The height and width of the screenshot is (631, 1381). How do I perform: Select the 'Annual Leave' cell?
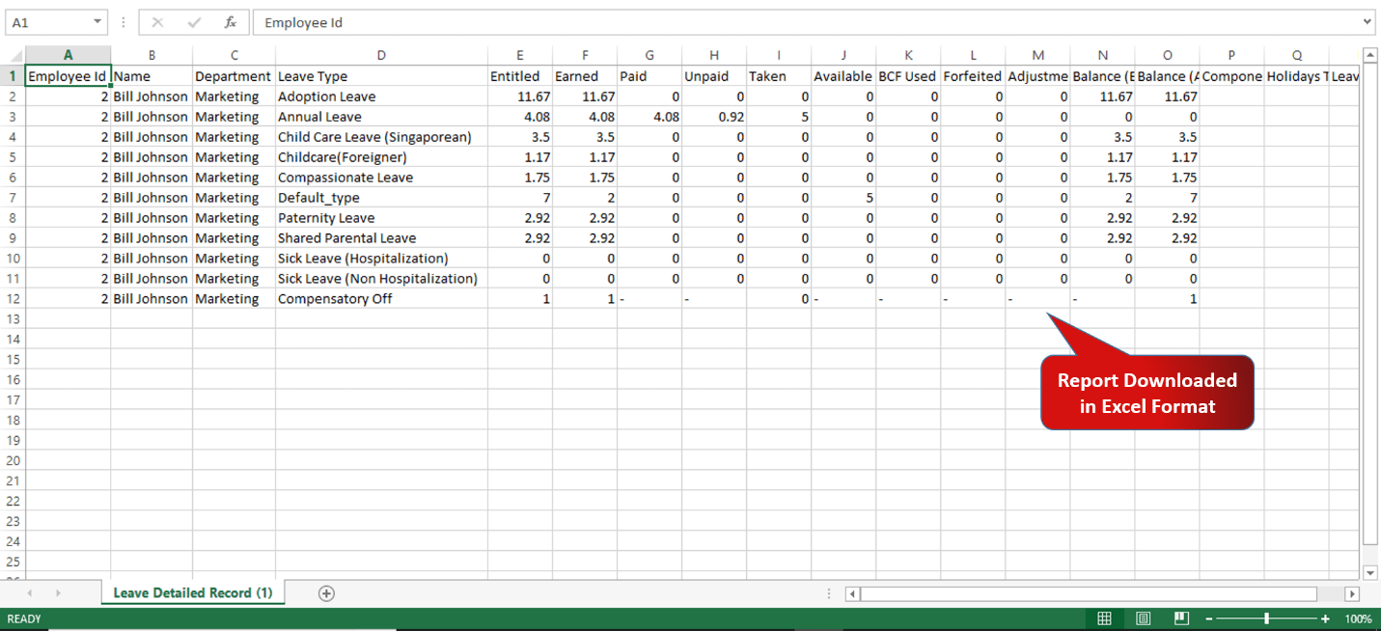tap(381, 117)
